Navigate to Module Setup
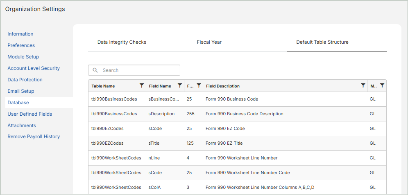The width and height of the screenshot is (408, 195). [x=23, y=57]
